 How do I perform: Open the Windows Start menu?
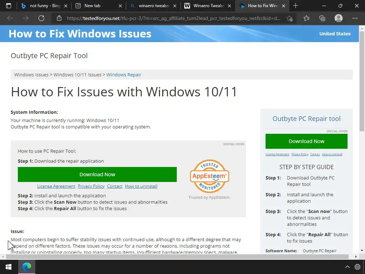tap(9, 267)
